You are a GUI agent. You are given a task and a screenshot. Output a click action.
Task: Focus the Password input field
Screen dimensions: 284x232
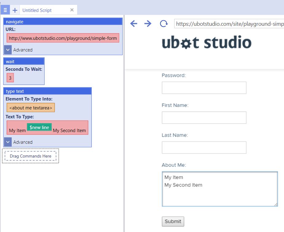204,88
